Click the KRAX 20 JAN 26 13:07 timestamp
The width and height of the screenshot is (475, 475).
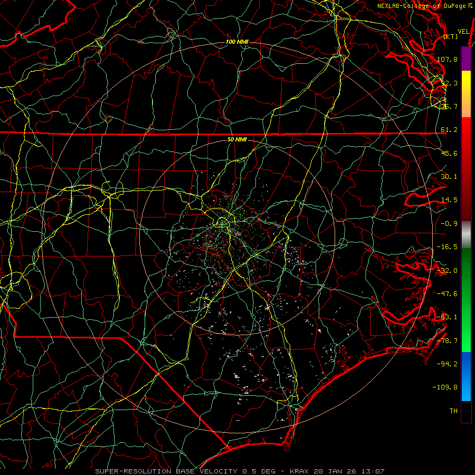coord(337,471)
